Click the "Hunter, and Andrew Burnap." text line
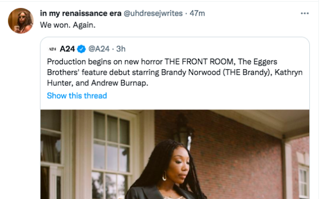This screenshot has height=199, width=320. [x=97, y=83]
